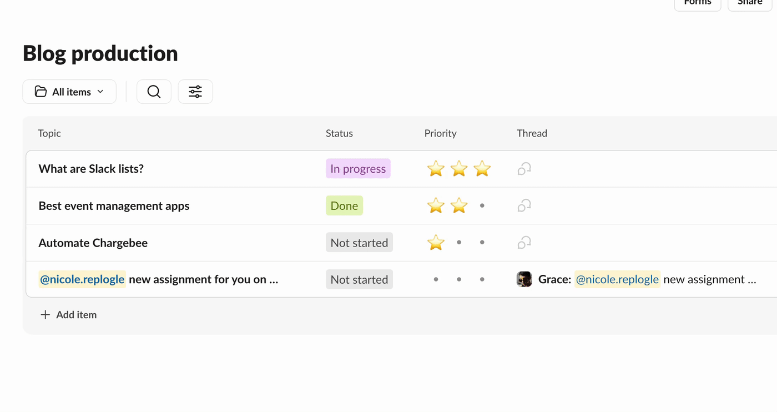Open the search icon in the toolbar
Viewport: 777px width, 412px height.
point(154,92)
